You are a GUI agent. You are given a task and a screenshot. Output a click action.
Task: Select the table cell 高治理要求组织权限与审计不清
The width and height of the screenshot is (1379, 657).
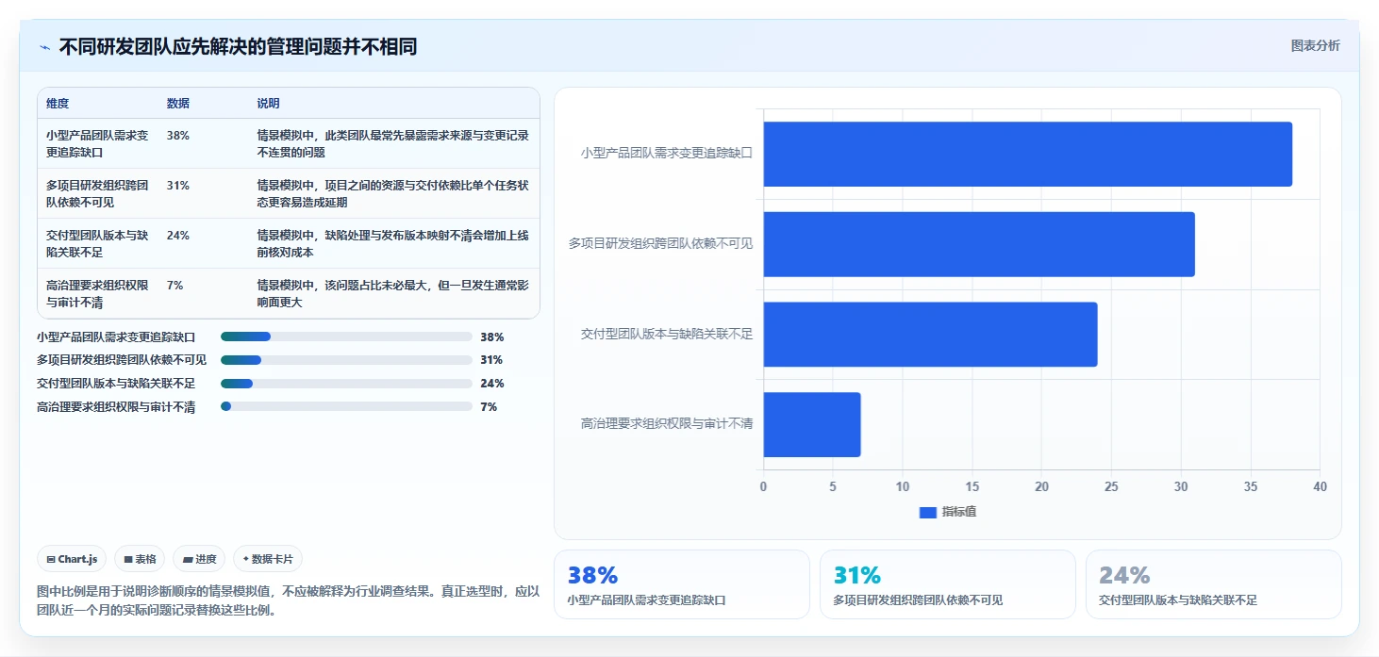click(98, 293)
